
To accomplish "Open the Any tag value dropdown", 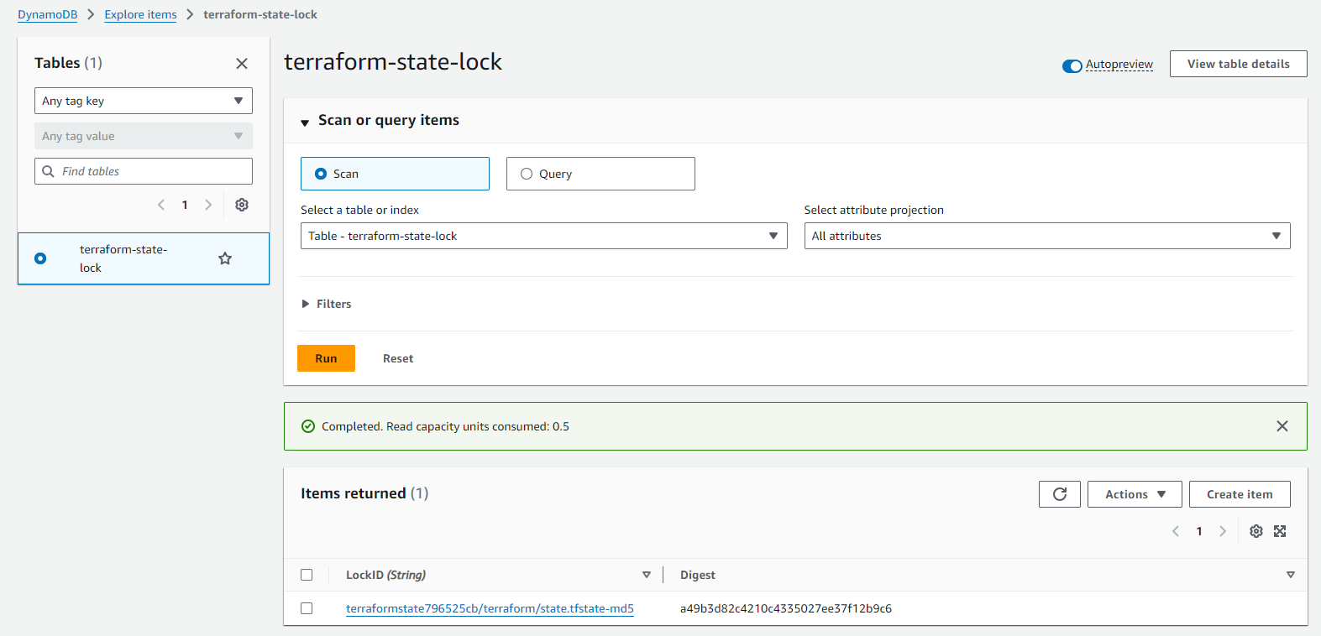I will (x=144, y=136).
